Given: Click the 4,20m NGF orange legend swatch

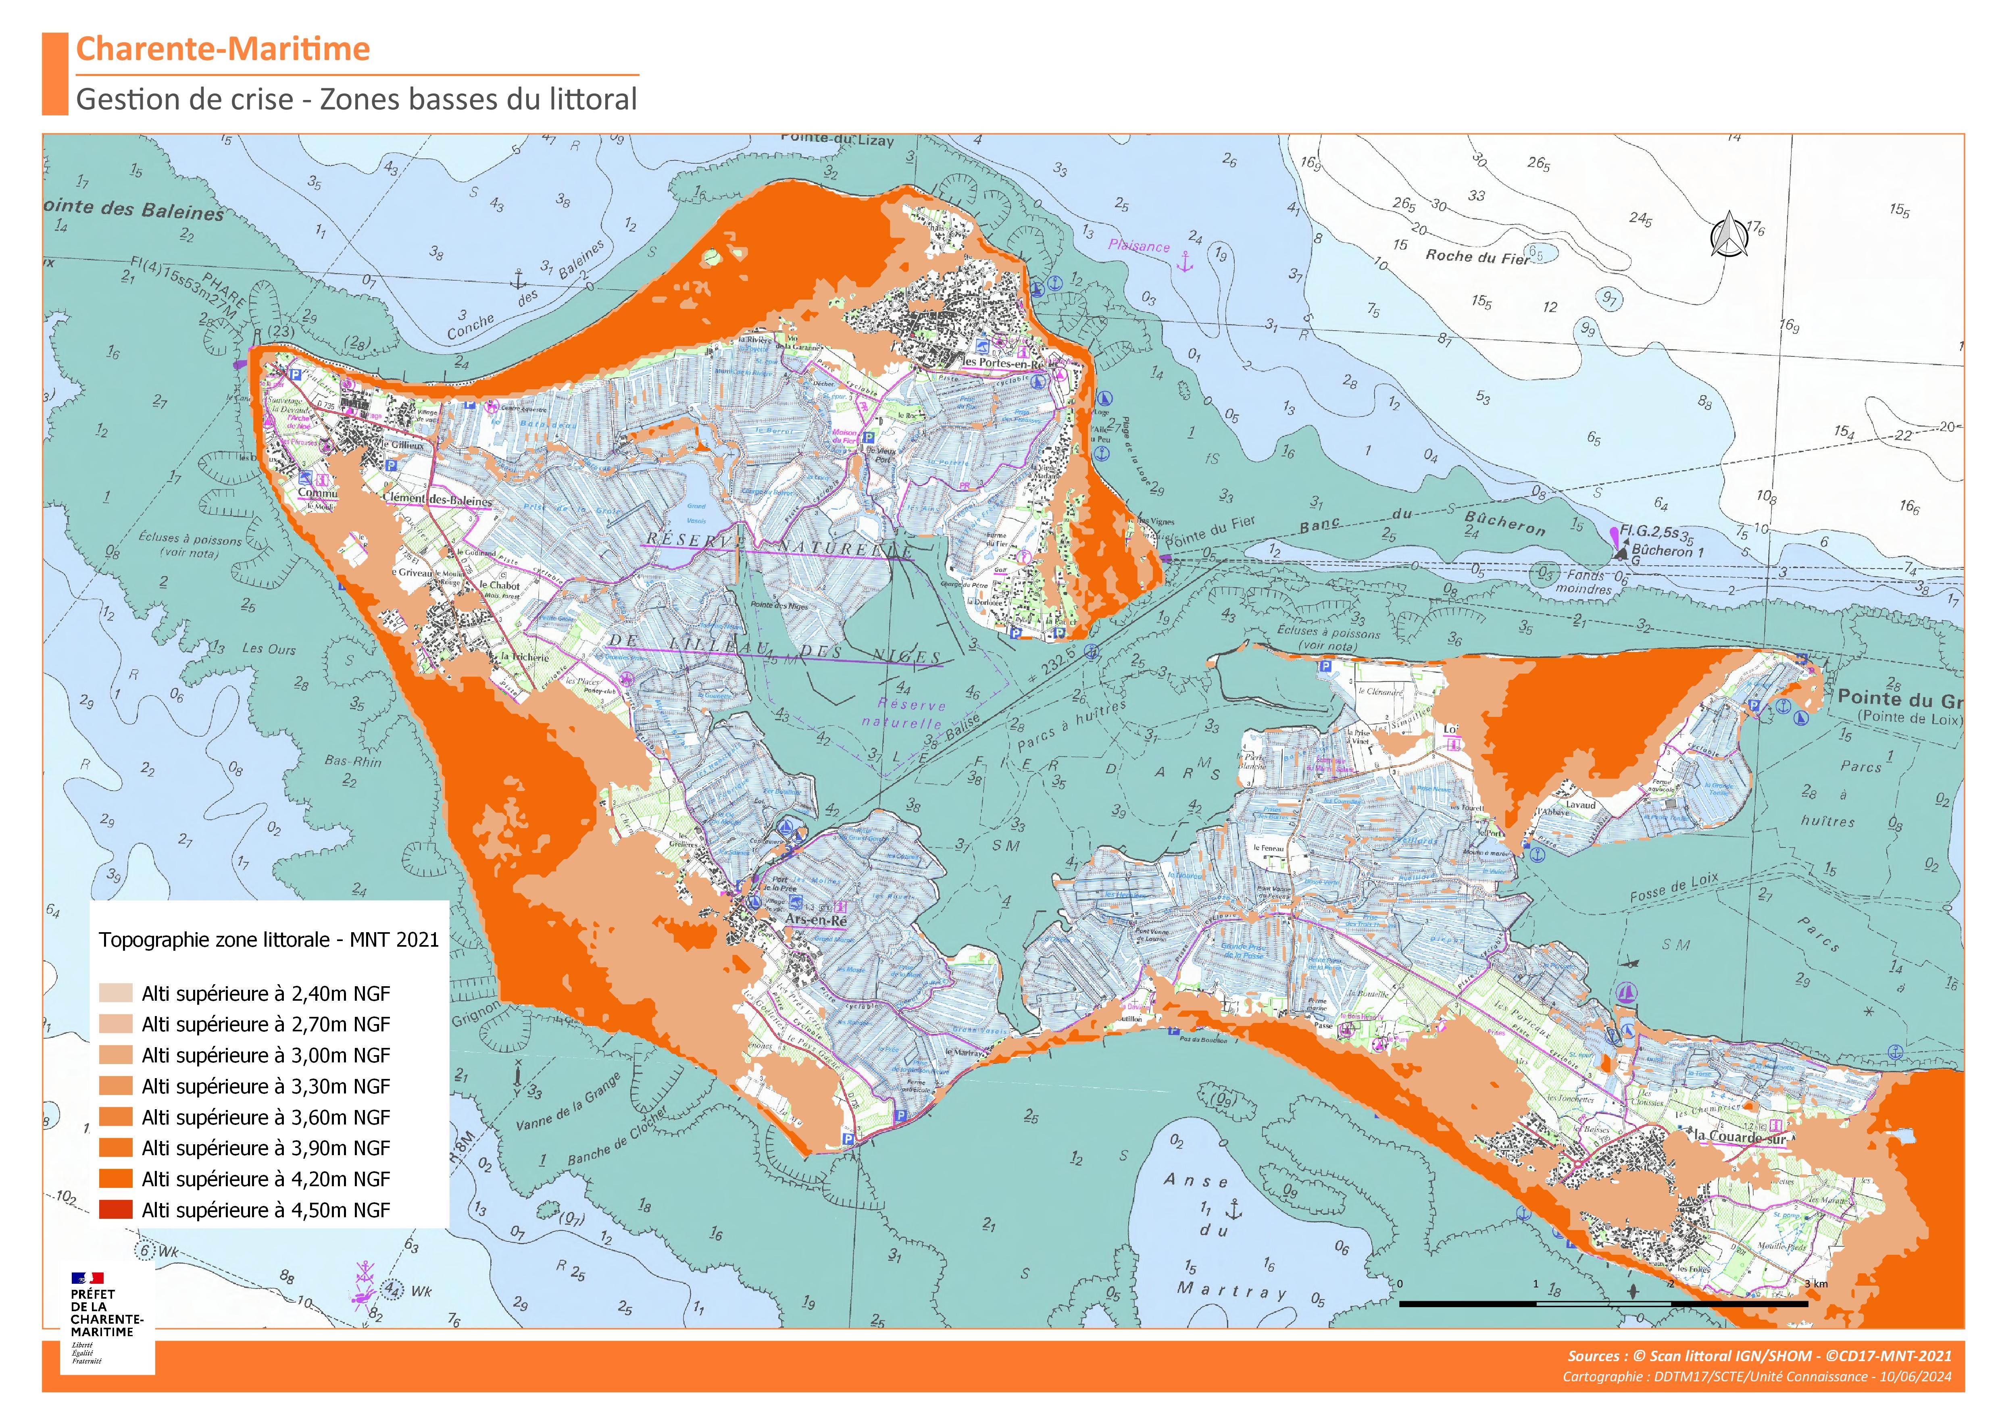Looking at the screenshot, I should (x=115, y=1179).
